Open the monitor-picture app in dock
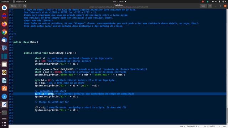 tap(4, 48)
